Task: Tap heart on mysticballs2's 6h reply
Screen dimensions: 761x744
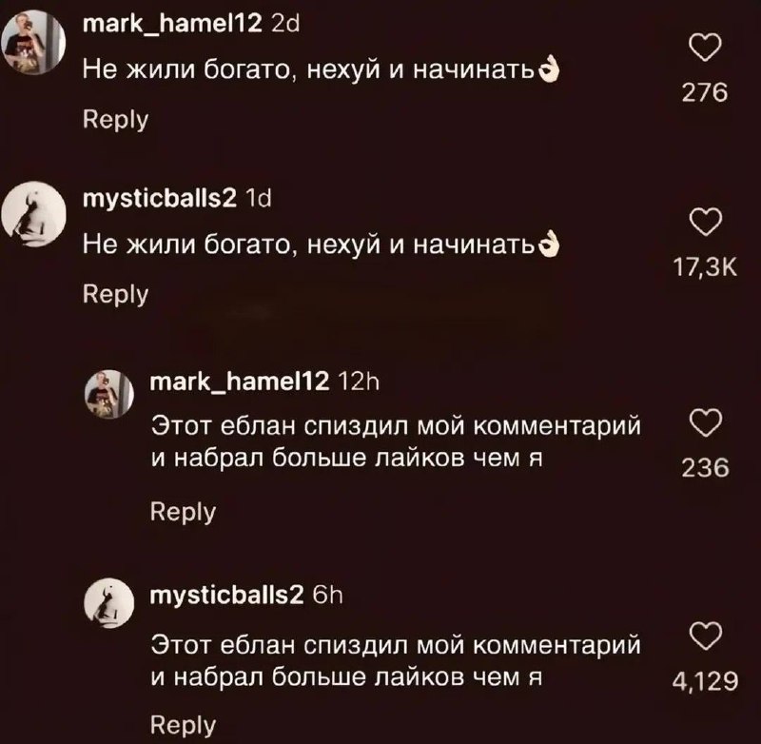Action: click(705, 636)
